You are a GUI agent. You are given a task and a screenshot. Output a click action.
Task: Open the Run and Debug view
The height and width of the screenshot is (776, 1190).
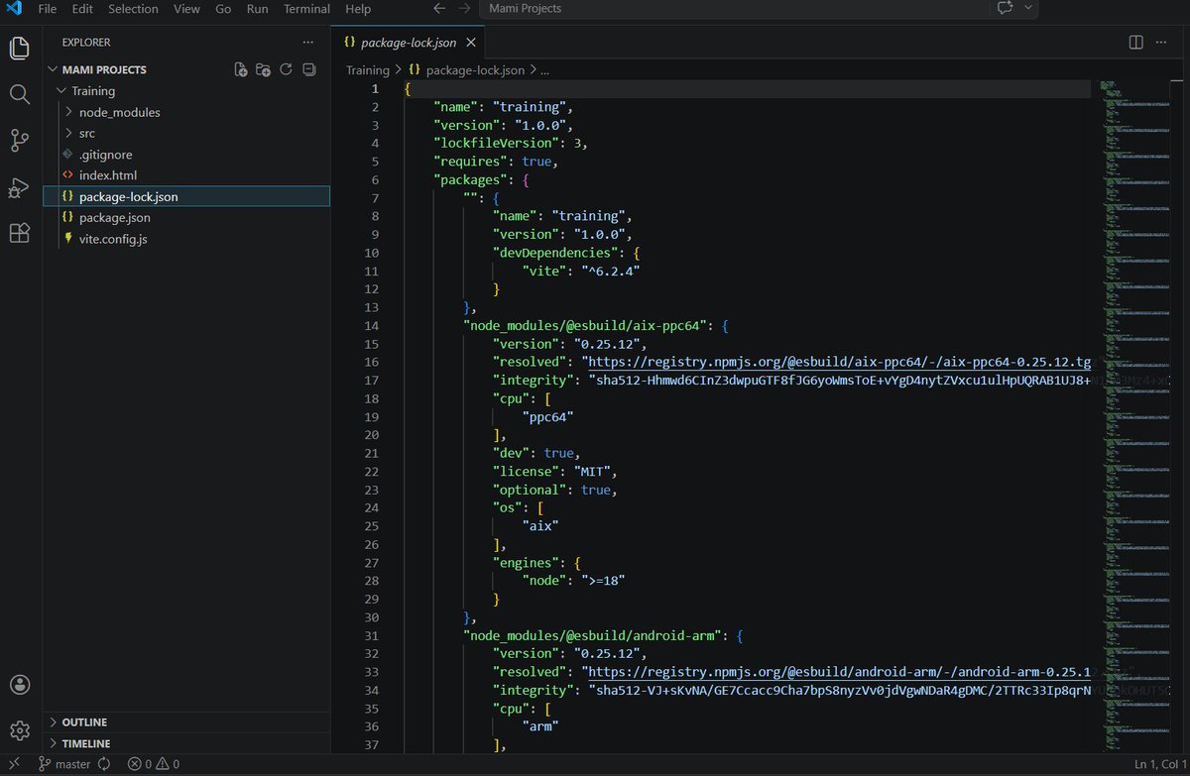(x=20, y=187)
